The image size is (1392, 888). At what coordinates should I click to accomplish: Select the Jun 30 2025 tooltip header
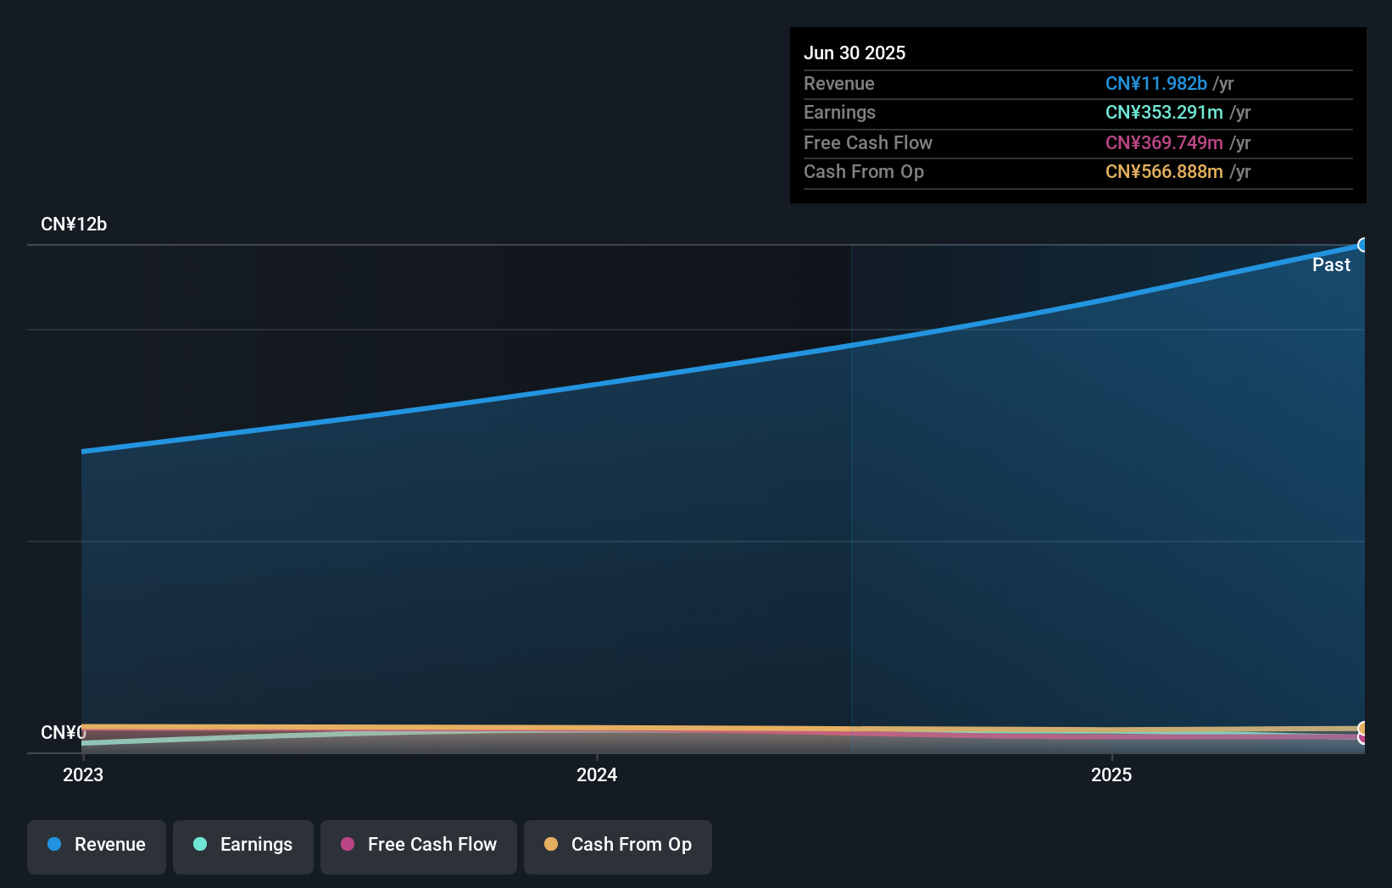(855, 53)
